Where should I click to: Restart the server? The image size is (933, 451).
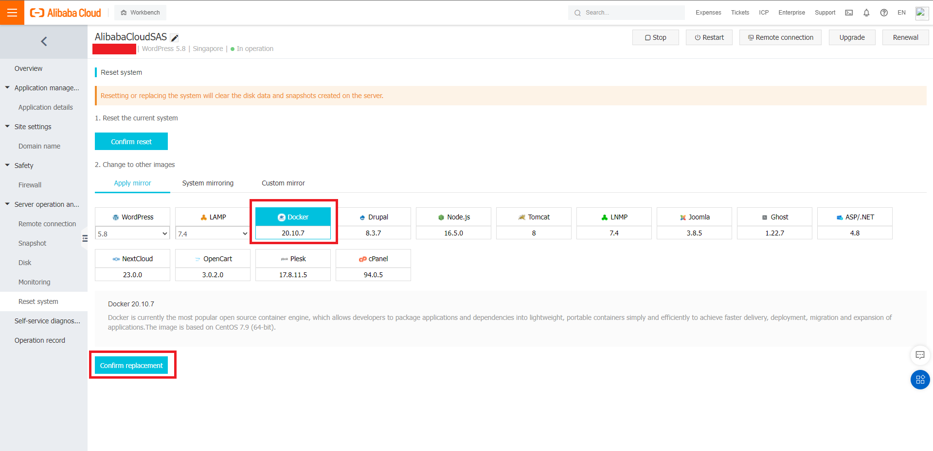click(x=709, y=37)
